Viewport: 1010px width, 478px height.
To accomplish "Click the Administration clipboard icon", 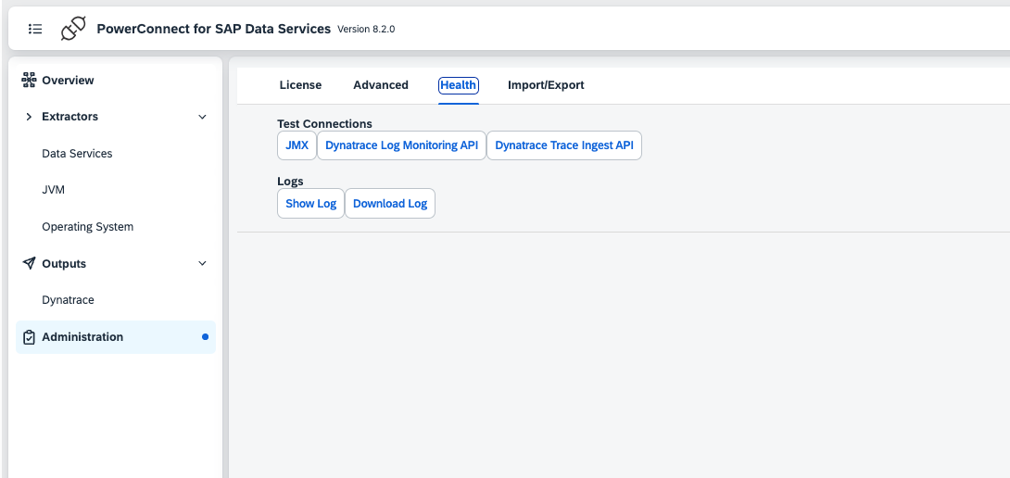I will (29, 337).
